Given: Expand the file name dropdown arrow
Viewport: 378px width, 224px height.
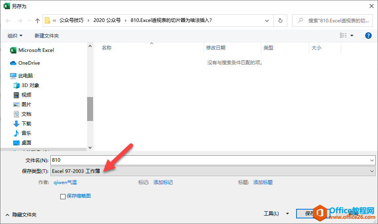Looking at the screenshot, I should 372,160.
